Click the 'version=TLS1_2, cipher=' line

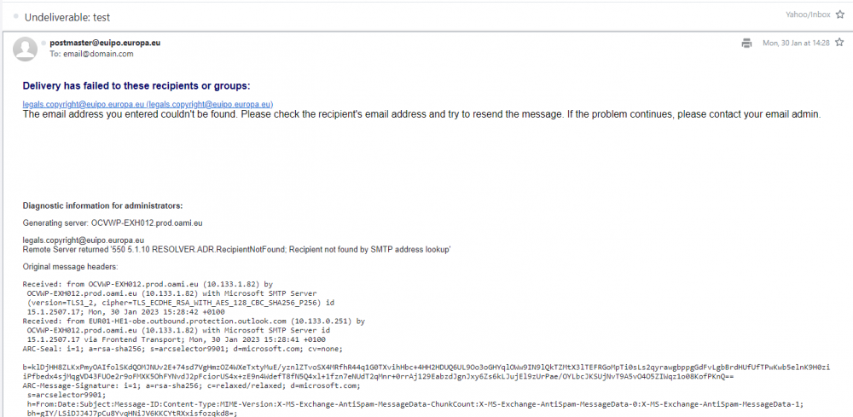[x=181, y=302]
